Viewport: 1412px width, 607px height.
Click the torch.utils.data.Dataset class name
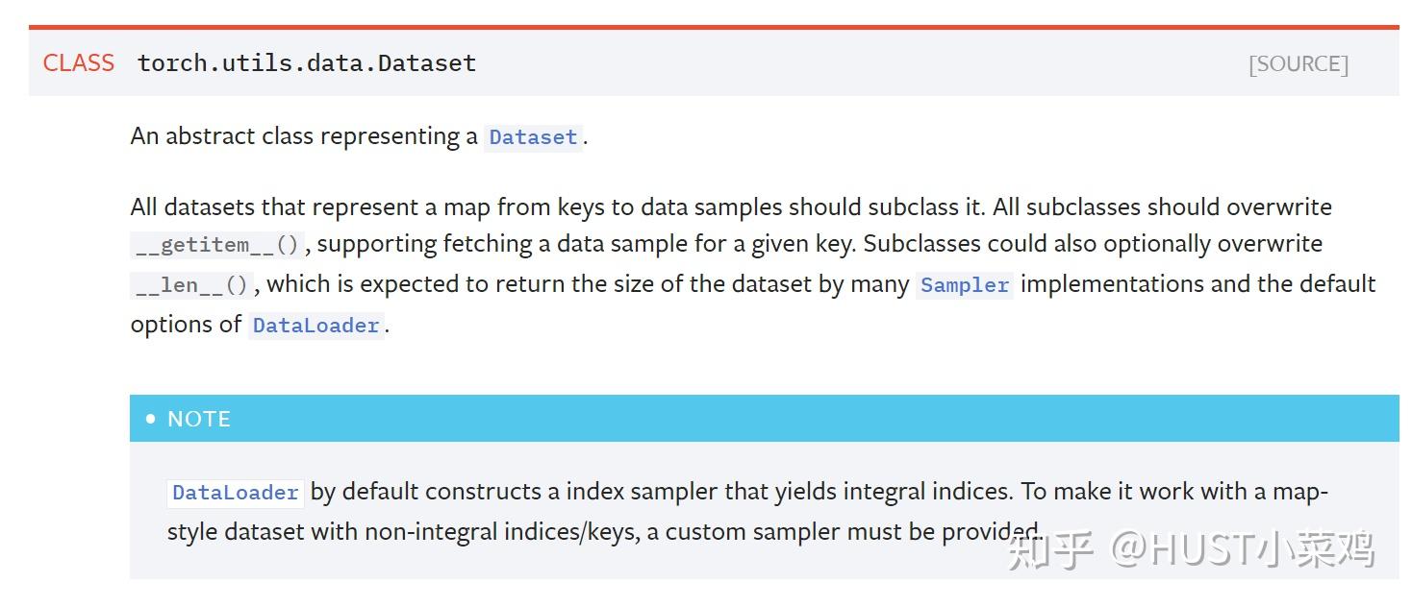click(307, 63)
